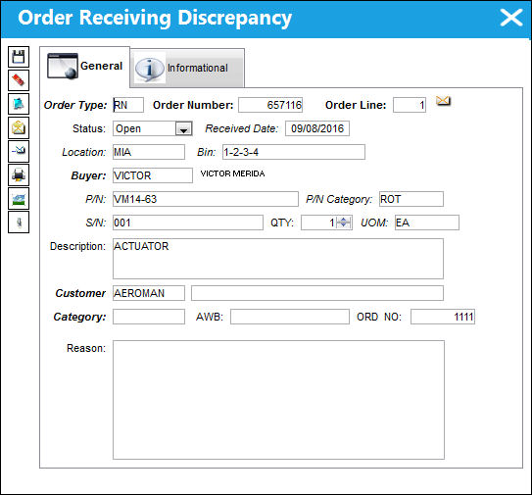
Task: Click the P/N field VM14-63
Action: point(206,199)
